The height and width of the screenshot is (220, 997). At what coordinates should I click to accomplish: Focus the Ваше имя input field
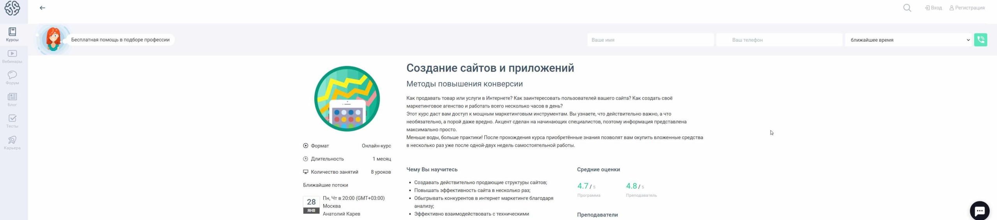(650, 40)
